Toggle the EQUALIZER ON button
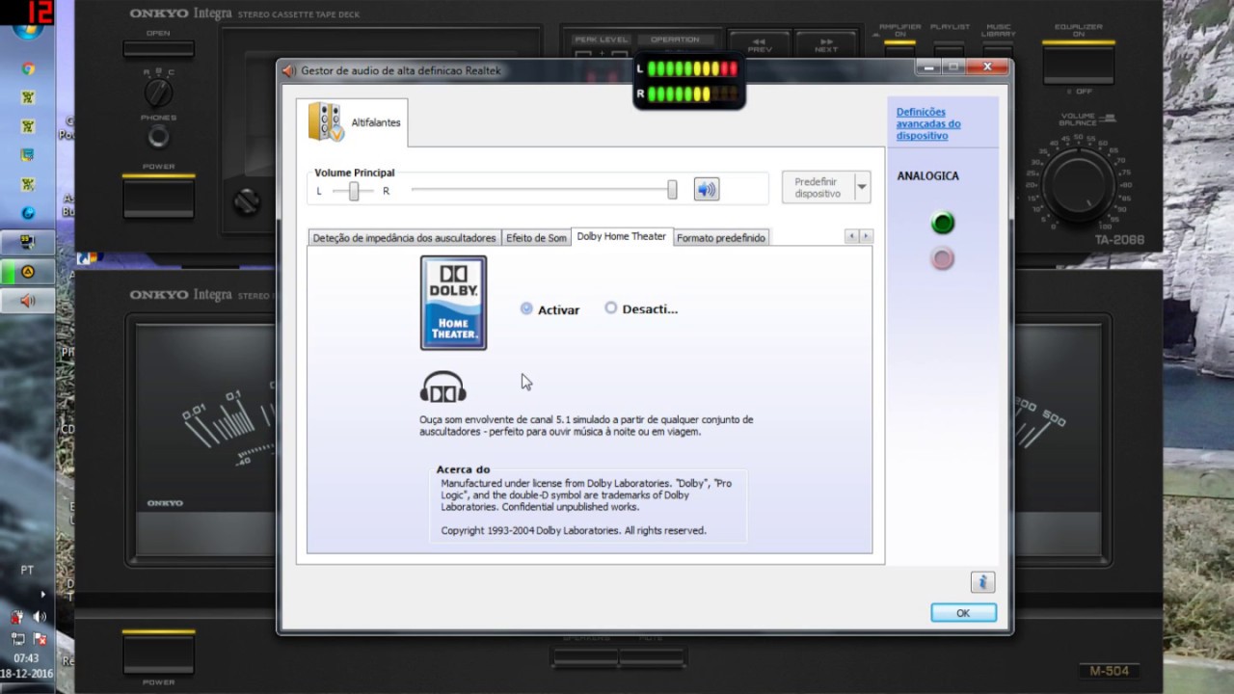 1078,63
